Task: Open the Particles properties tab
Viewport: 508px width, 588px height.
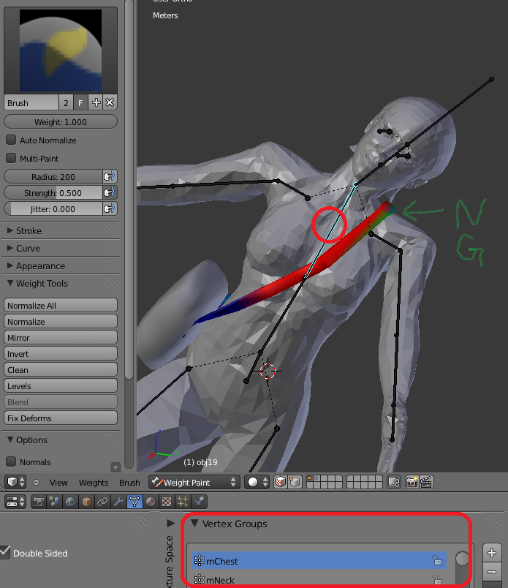Action: [x=183, y=502]
